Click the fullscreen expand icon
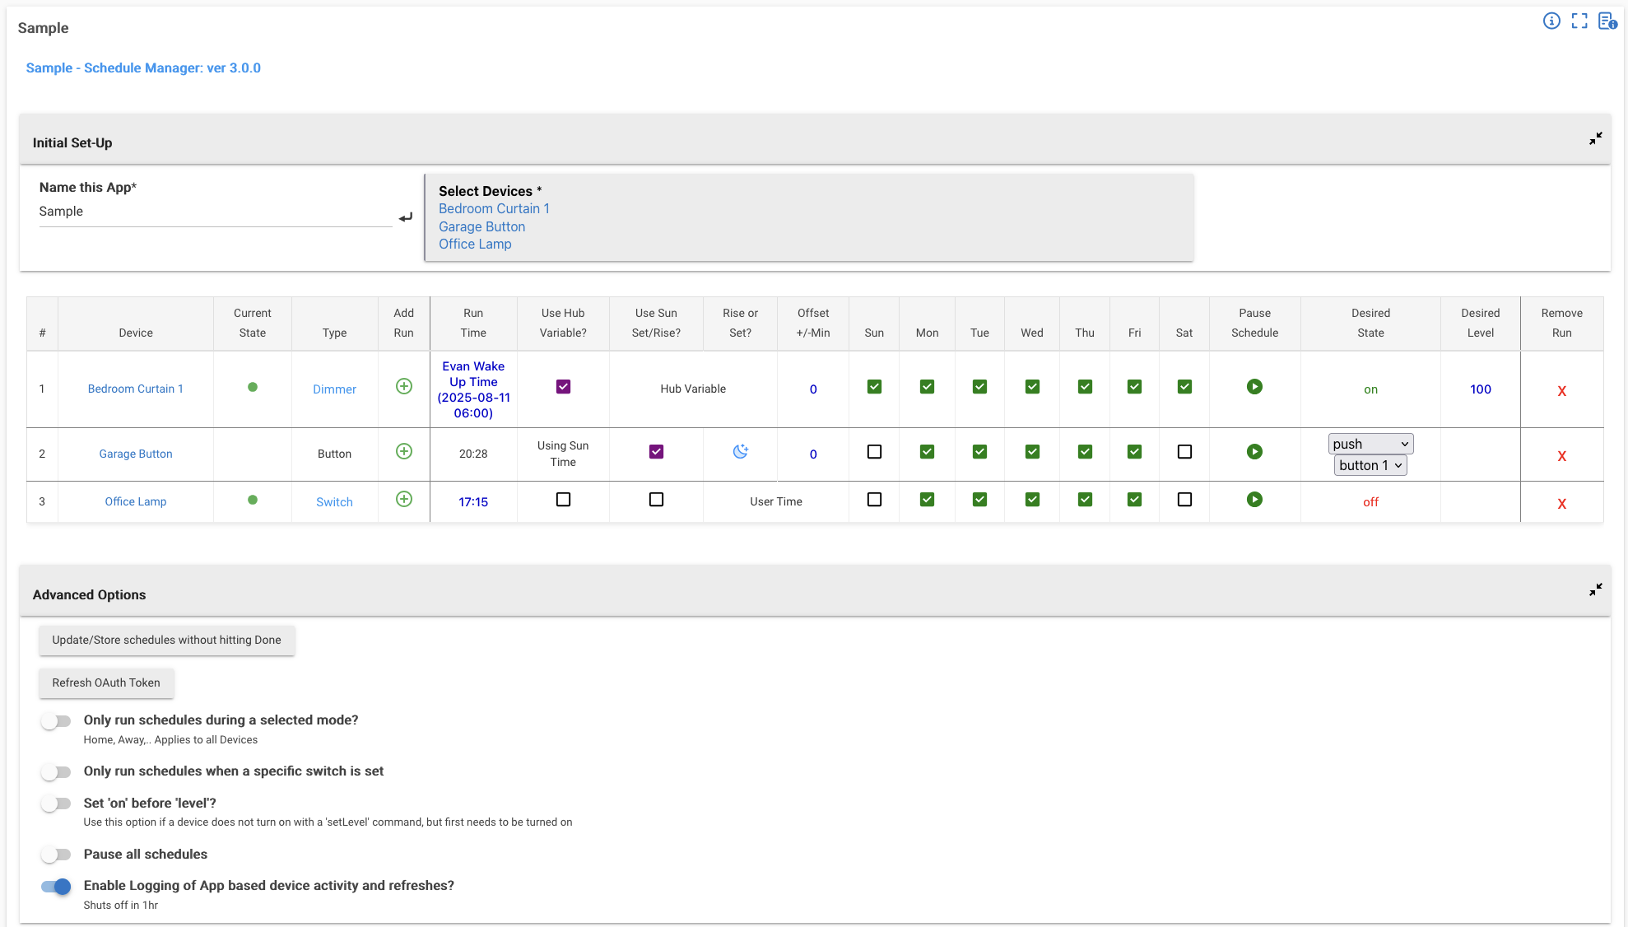The image size is (1628, 927). pyautogui.click(x=1579, y=21)
